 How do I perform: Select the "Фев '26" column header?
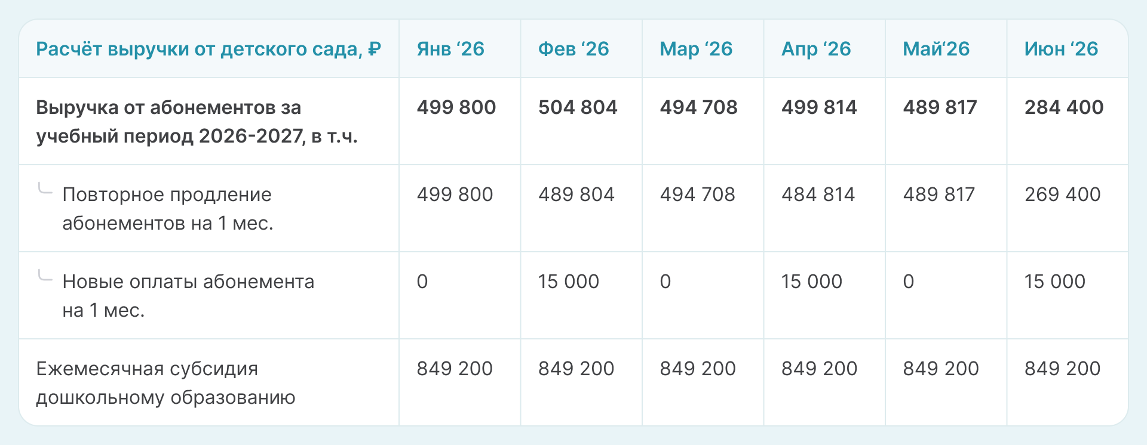(x=573, y=49)
